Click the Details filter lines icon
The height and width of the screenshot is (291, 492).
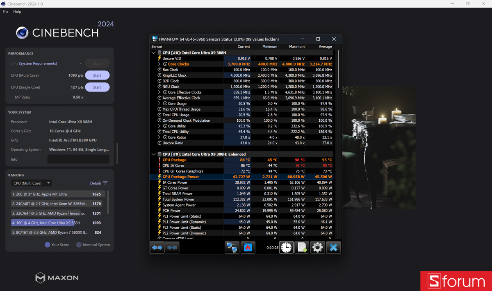tap(105, 183)
